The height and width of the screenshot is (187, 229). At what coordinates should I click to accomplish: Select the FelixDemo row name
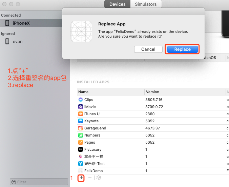tap(93, 171)
